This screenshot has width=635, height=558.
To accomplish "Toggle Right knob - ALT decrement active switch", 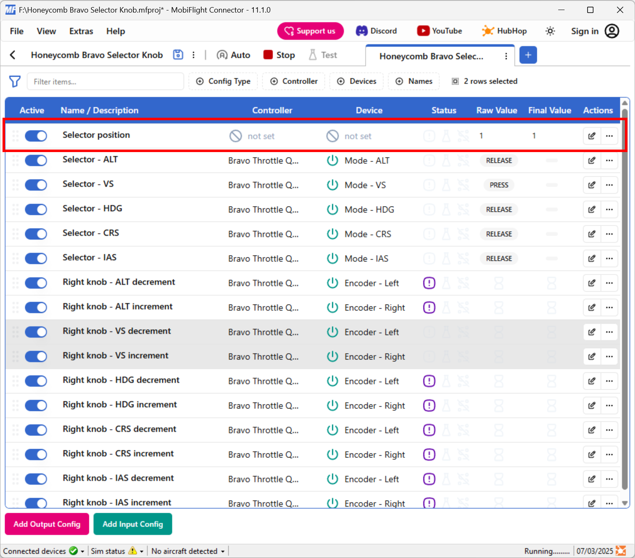I will pyautogui.click(x=36, y=283).
